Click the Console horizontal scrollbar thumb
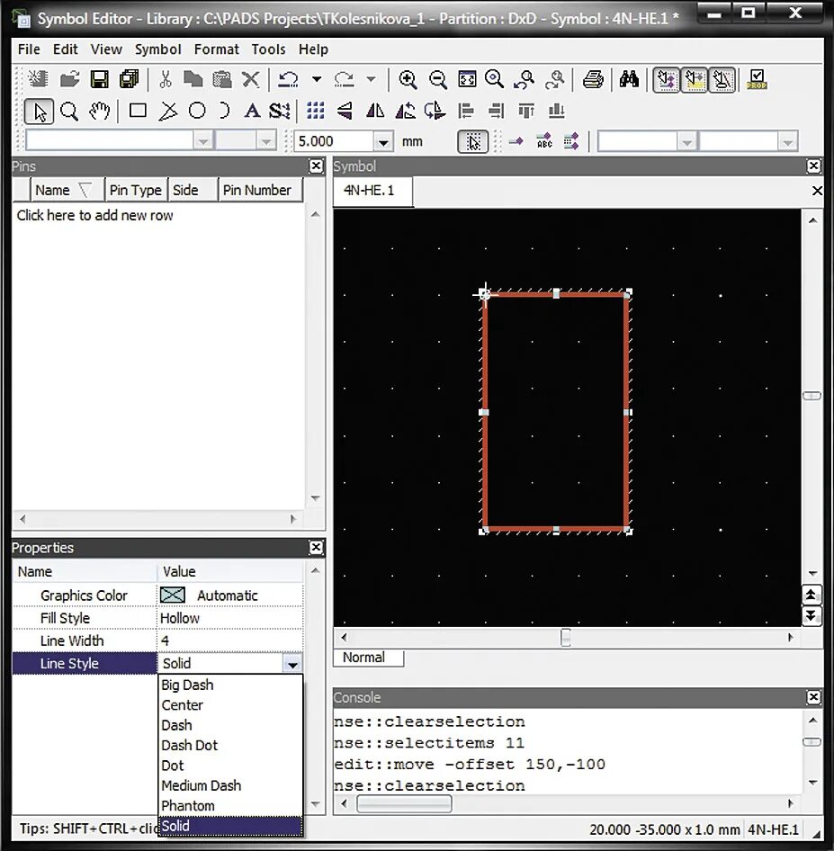 point(404,804)
